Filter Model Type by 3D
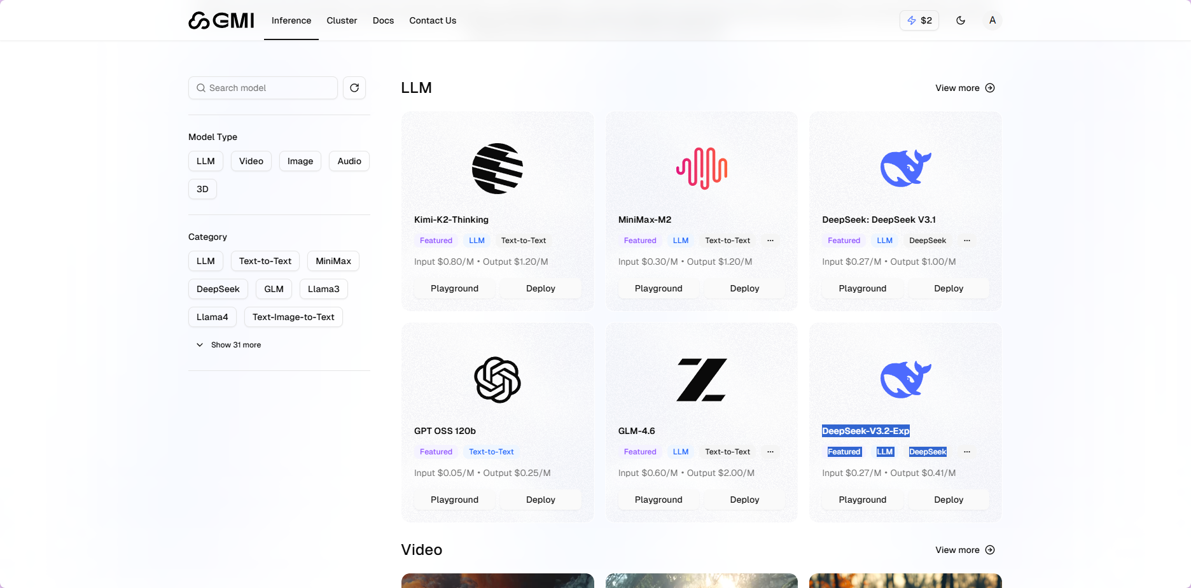 click(202, 189)
